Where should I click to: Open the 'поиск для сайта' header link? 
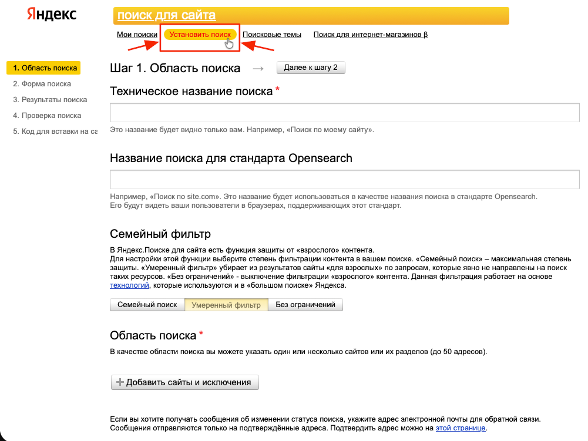[x=166, y=15]
